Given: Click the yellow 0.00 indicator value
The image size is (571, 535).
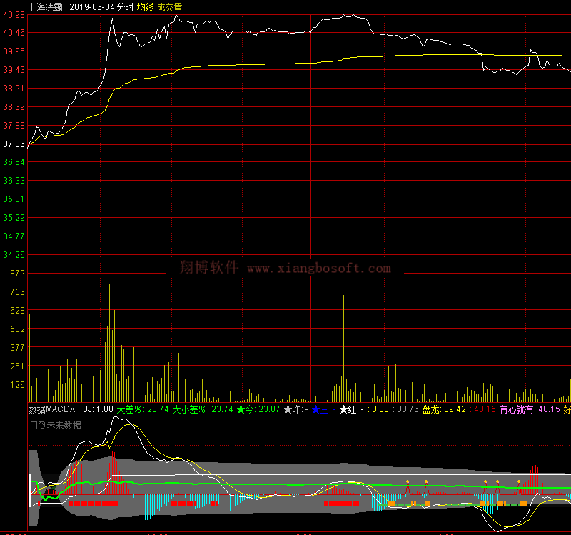Looking at the screenshot, I should point(380,409).
